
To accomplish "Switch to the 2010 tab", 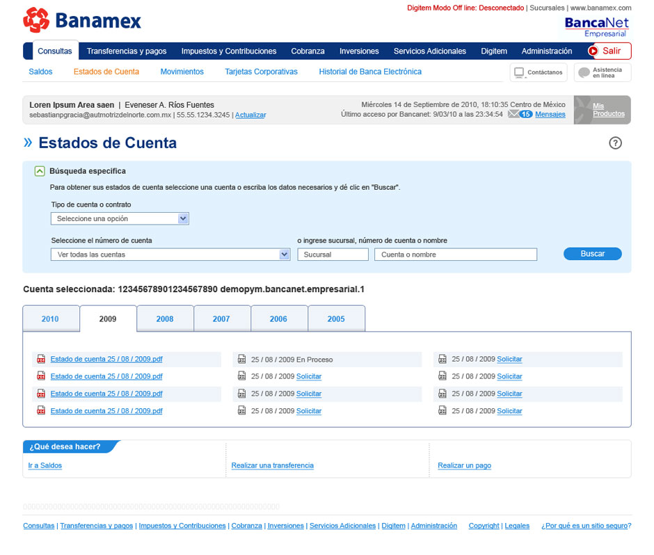I will click(x=50, y=319).
